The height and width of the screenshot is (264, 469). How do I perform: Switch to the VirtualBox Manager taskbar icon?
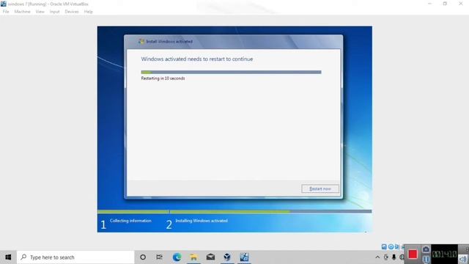point(227,257)
